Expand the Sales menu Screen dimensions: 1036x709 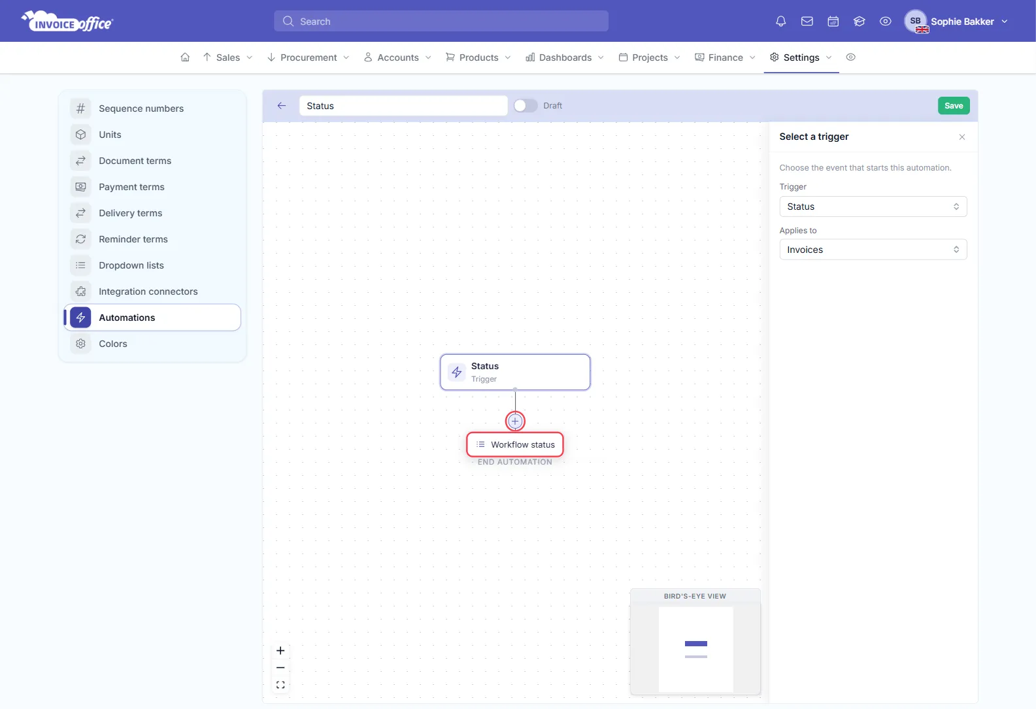point(227,58)
